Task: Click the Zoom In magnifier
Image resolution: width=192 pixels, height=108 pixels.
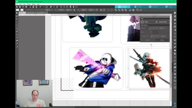Action: [x=61, y=7]
